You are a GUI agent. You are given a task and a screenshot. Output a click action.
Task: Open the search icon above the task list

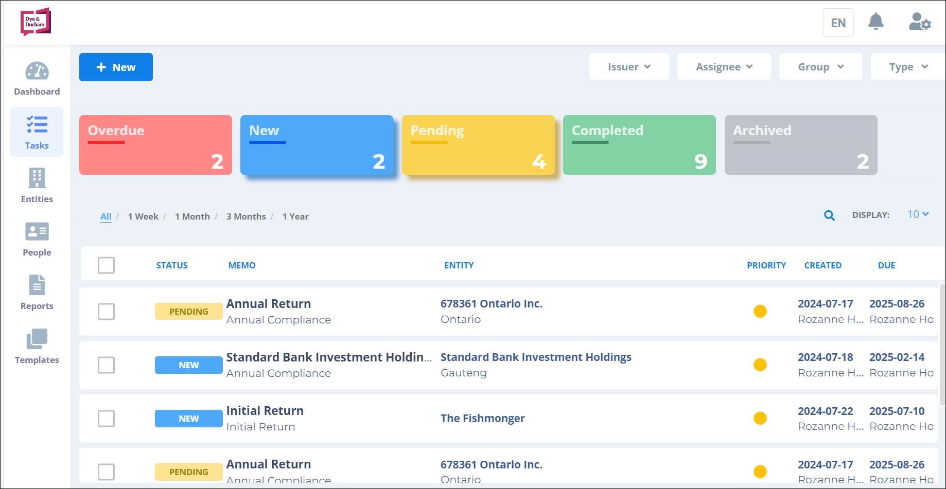(x=829, y=215)
